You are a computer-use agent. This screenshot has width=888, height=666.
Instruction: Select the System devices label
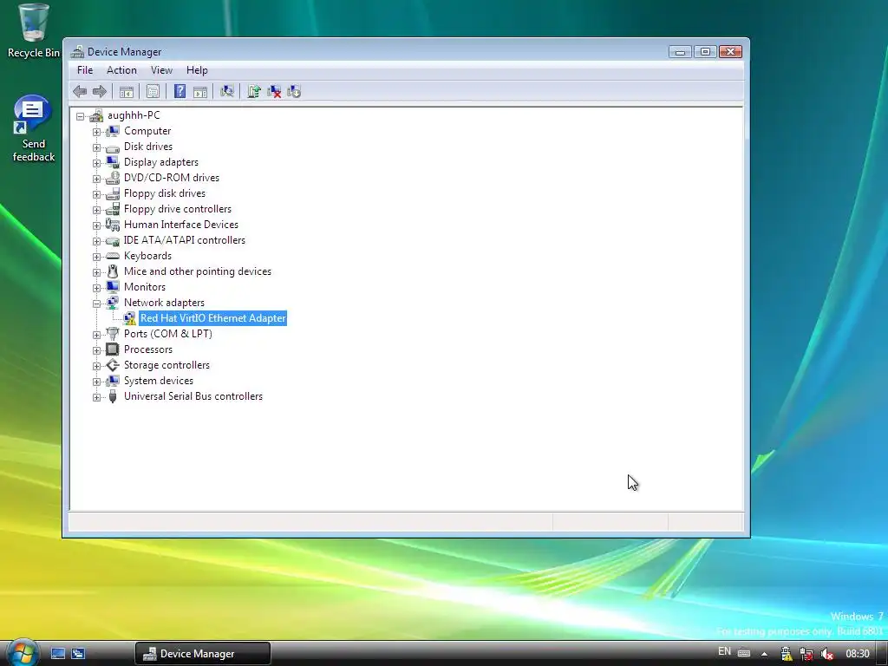pos(159,382)
